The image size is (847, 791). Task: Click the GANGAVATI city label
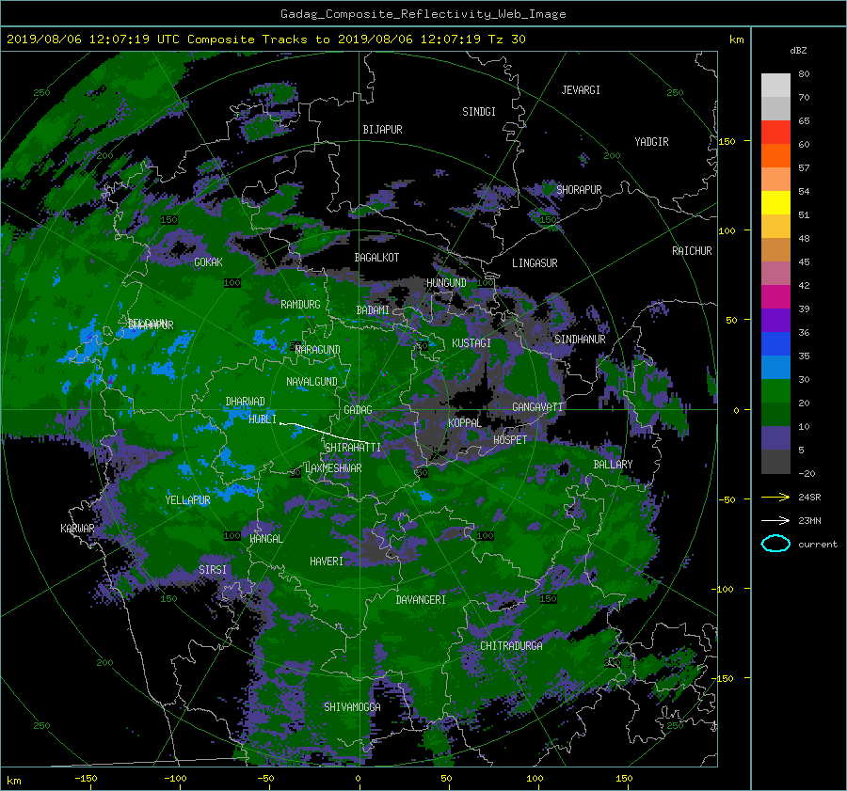click(x=537, y=406)
